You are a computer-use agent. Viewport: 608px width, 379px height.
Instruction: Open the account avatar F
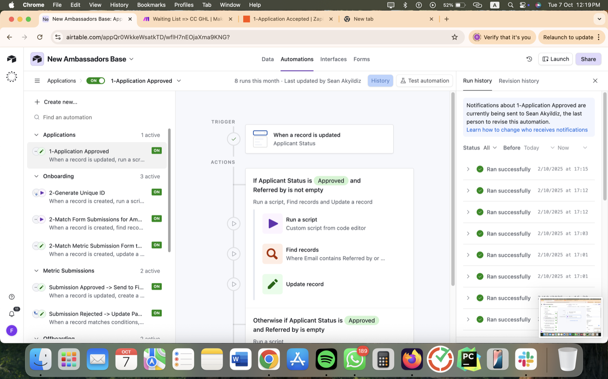click(x=12, y=331)
